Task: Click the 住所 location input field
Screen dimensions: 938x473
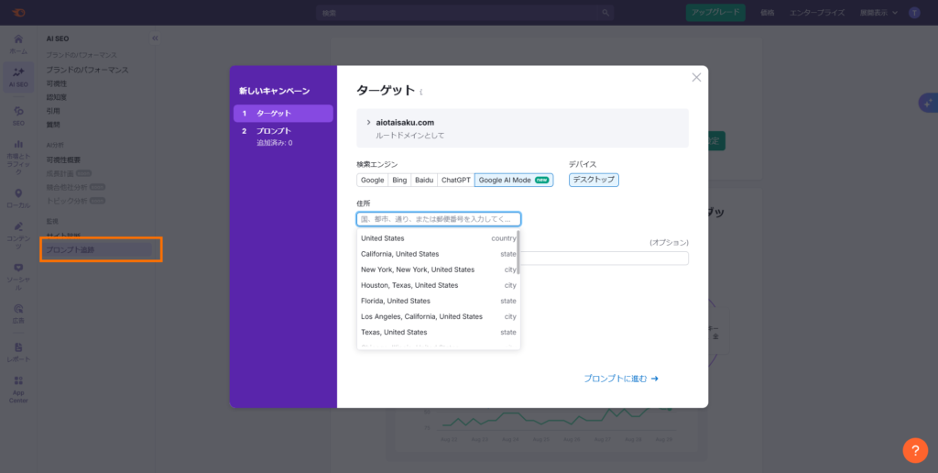Action: click(438, 219)
